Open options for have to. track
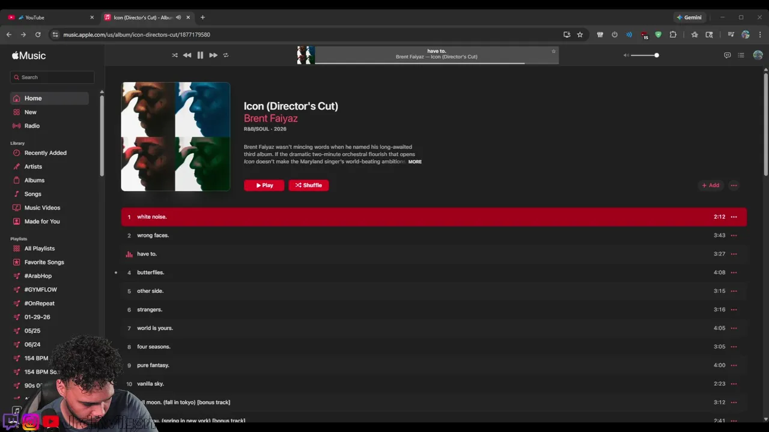This screenshot has width=769, height=432. tap(734, 254)
